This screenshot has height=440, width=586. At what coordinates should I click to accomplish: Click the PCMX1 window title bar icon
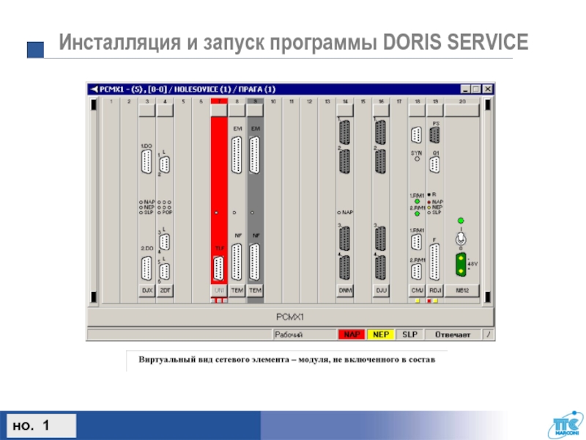coord(94,89)
